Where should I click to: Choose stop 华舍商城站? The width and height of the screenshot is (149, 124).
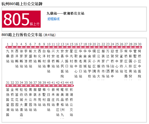85,61
